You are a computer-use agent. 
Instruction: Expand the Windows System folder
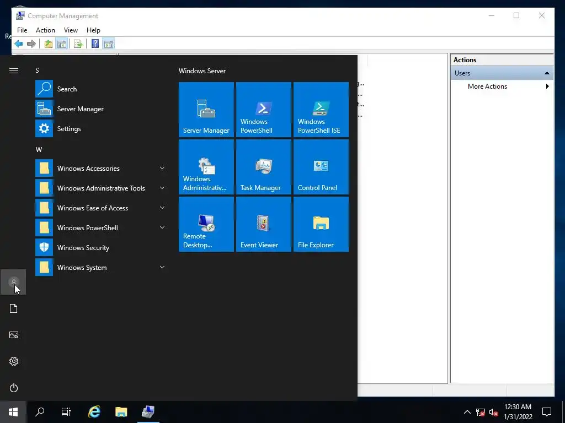(x=100, y=267)
